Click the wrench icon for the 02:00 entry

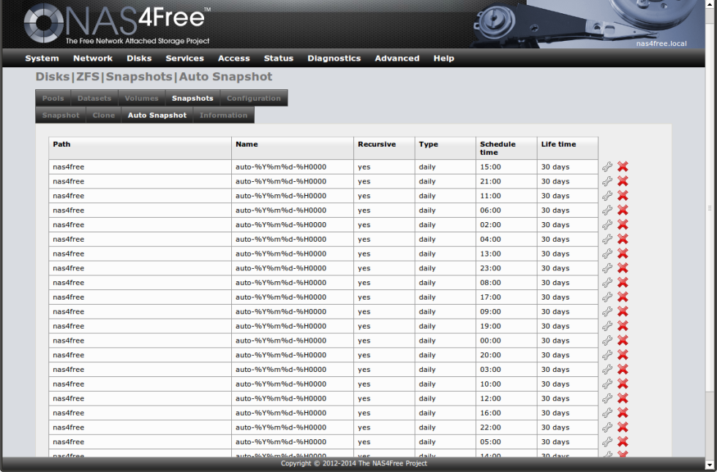pyautogui.click(x=607, y=224)
